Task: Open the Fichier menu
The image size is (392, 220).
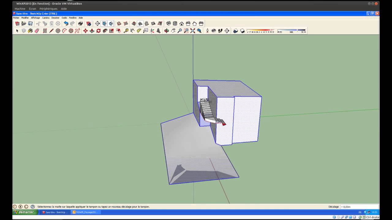Action: coord(16,18)
